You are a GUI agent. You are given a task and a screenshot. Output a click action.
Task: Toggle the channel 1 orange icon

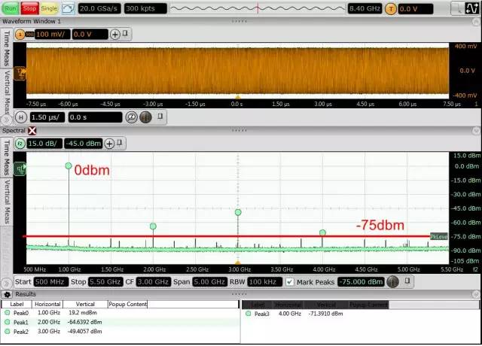[x=20, y=35]
